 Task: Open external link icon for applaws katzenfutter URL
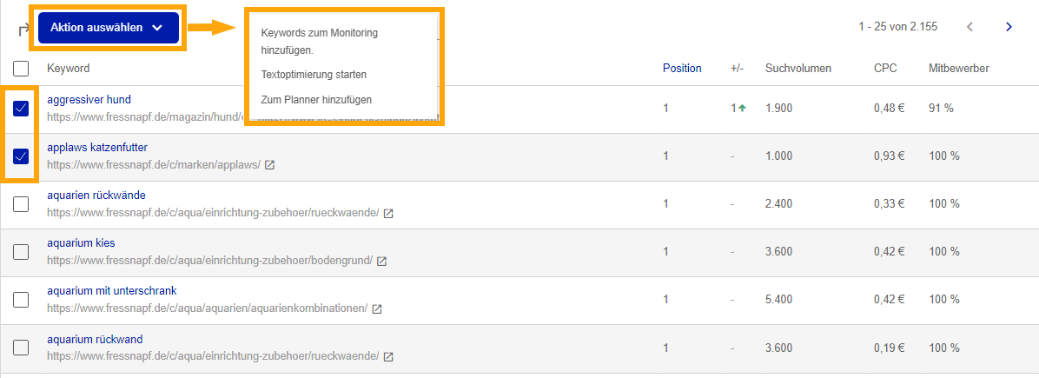[x=269, y=165]
